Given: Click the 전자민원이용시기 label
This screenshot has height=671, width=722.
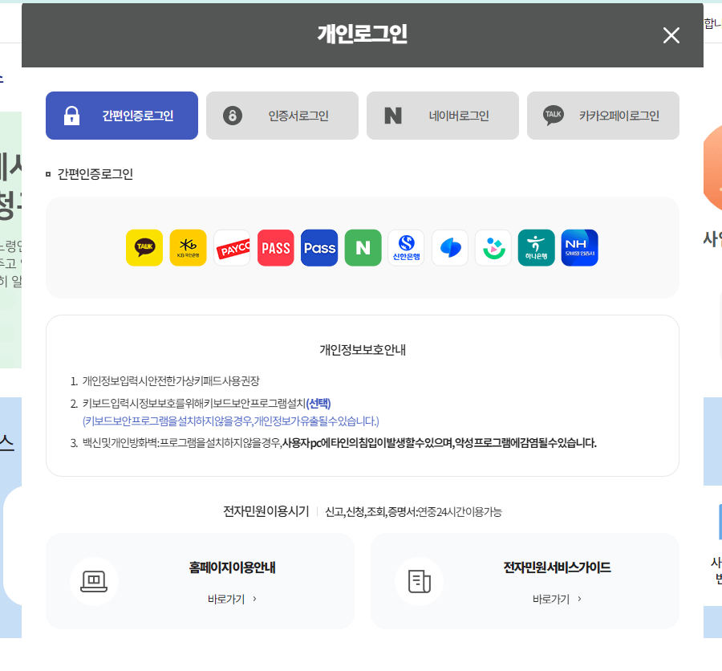Looking at the screenshot, I should pos(266,511).
